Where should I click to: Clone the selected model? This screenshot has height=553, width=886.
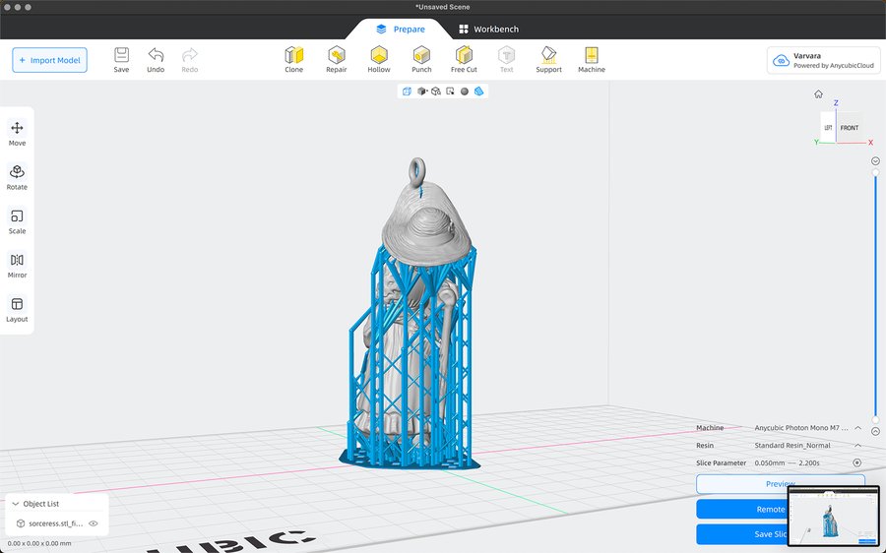point(293,59)
